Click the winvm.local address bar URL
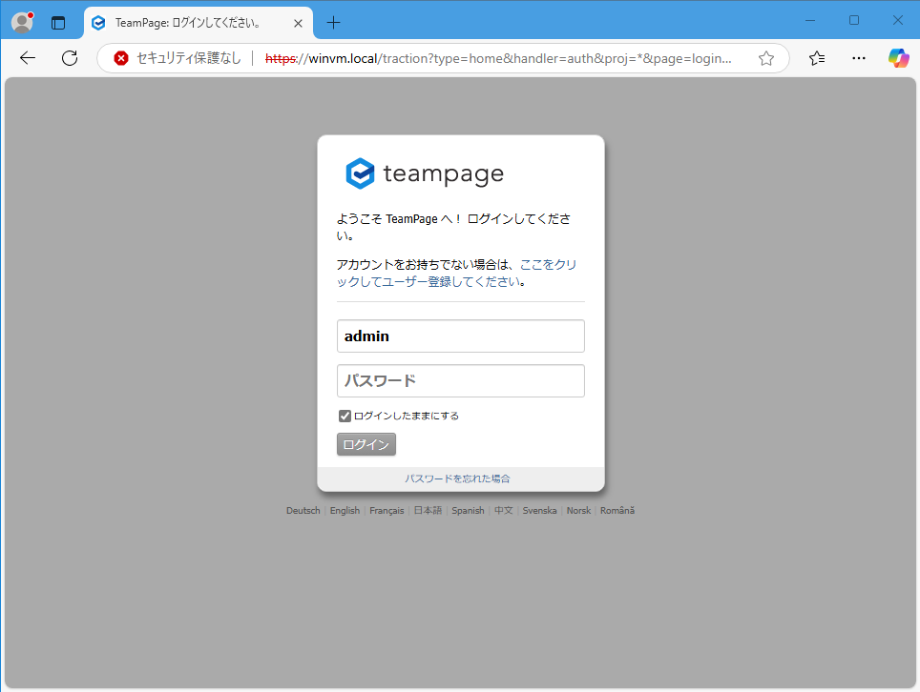Viewport: 920px width, 692px height. (498, 58)
